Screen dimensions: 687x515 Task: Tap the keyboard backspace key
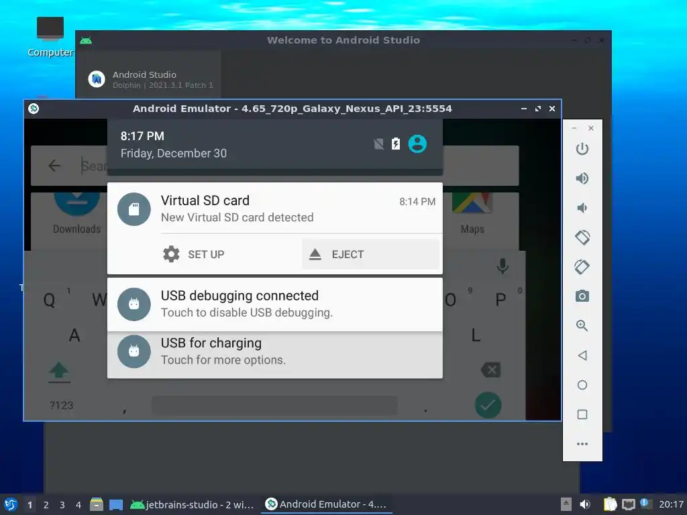pos(490,370)
